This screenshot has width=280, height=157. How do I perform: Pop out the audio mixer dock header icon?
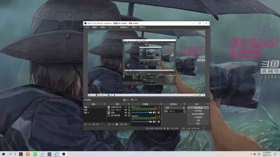click(x=161, y=104)
